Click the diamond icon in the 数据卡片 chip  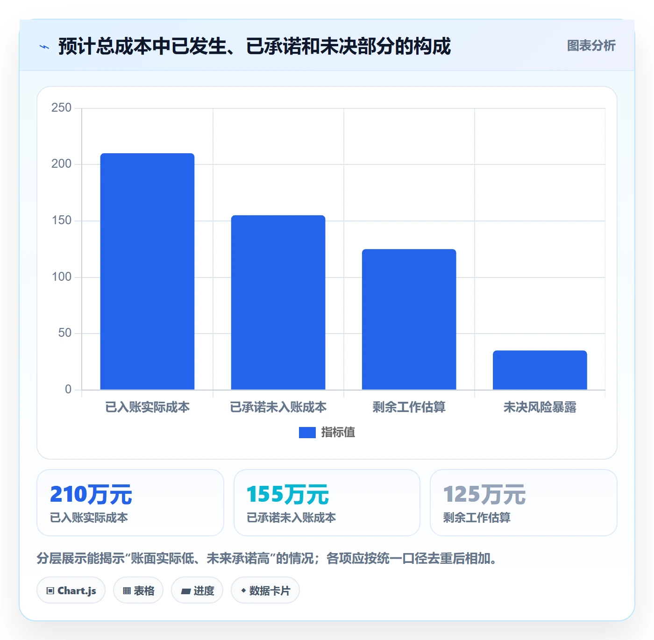(x=243, y=590)
